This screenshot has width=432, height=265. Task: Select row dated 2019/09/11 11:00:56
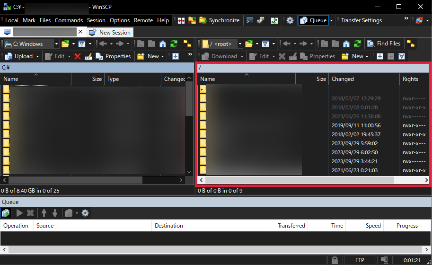pyautogui.click(x=314, y=125)
